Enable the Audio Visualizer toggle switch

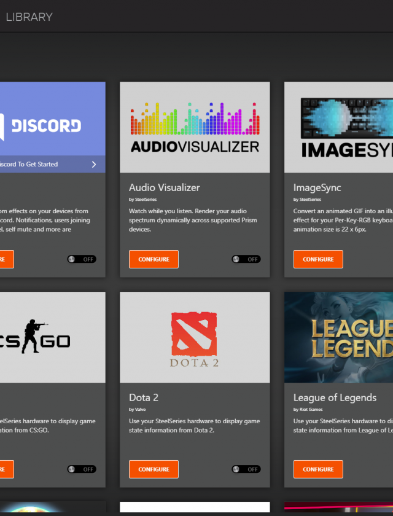246,259
